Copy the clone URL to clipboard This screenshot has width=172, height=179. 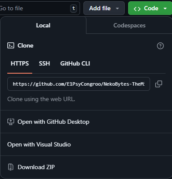(159, 84)
